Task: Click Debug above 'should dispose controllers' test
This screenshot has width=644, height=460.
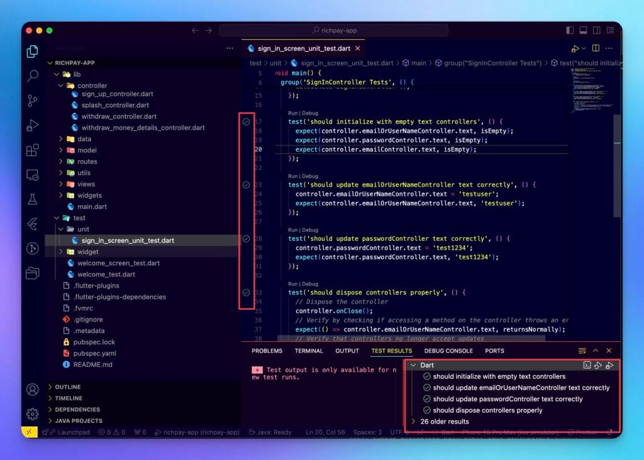Action: pyautogui.click(x=310, y=284)
